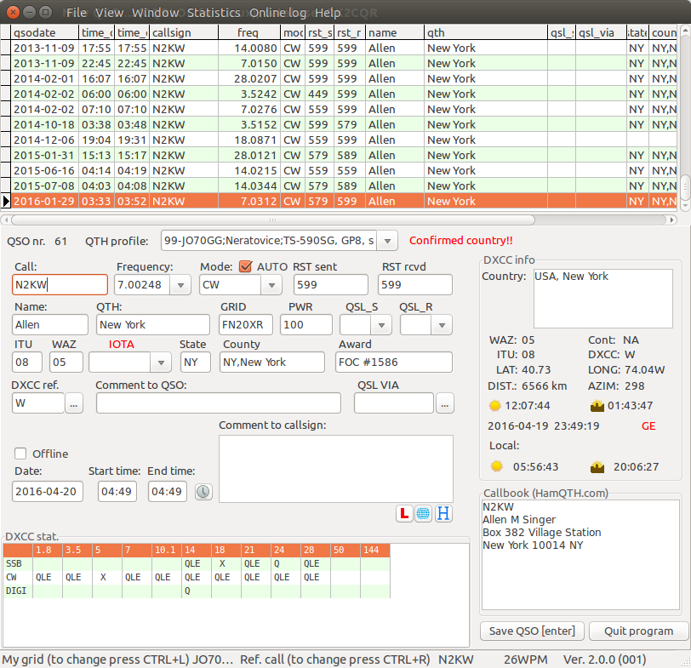Click the Local sunrise icon
Viewport: 691px width, 668px height.
(497, 465)
